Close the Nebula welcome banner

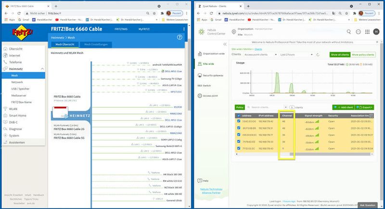[377, 42]
